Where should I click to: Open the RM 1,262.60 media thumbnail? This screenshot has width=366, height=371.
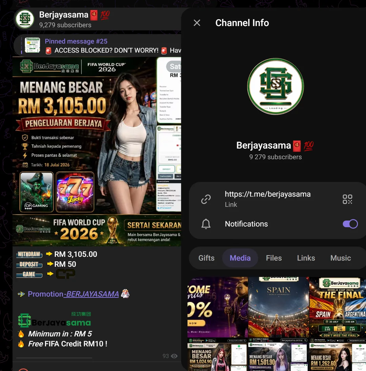point(338,354)
